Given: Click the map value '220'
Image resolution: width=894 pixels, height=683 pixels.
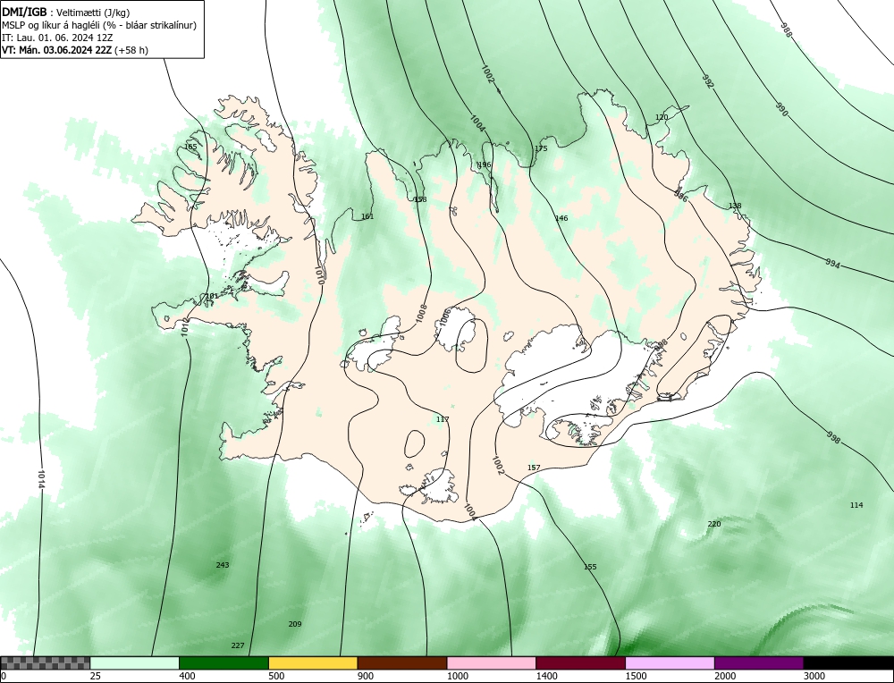Looking at the screenshot, I should (x=714, y=524).
